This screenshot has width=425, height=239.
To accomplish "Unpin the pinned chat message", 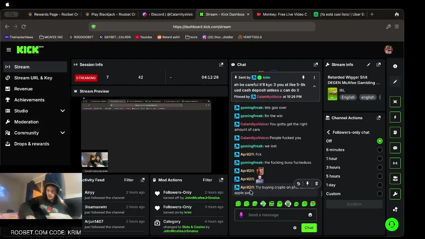I will coord(303,77).
